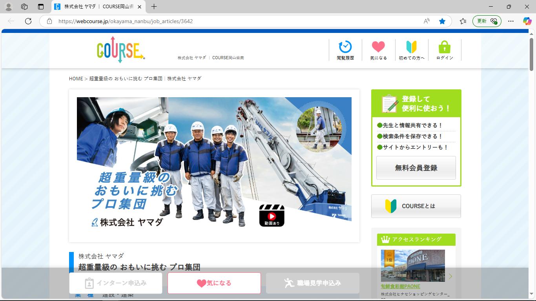Advance the ranking with the right chevron
The height and width of the screenshot is (301, 536).
(x=450, y=276)
